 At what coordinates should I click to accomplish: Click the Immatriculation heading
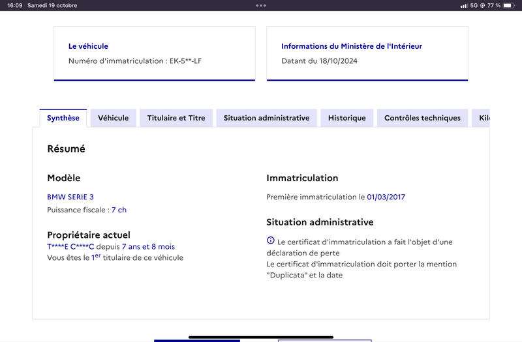302,178
